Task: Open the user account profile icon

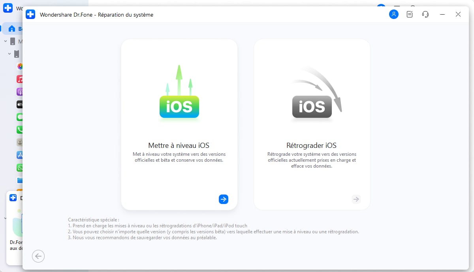Action: (x=394, y=14)
